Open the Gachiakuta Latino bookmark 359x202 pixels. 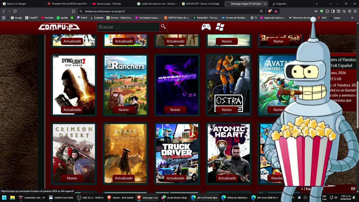tap(147, 18)
